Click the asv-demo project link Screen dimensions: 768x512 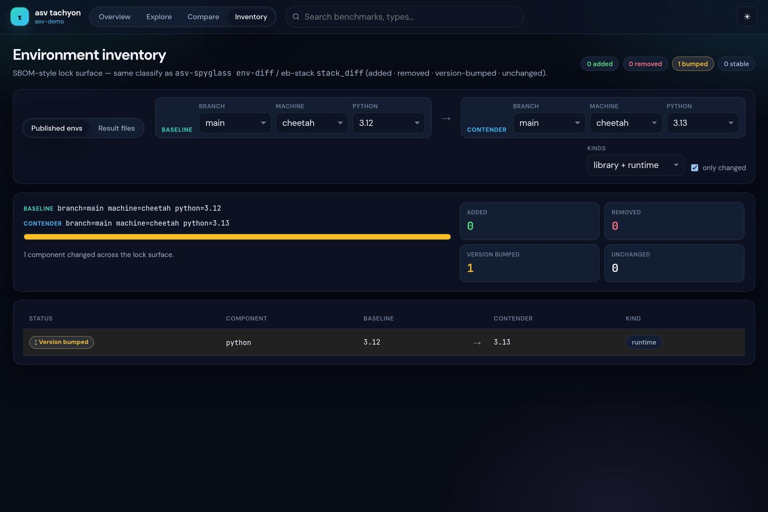(49, 22)
